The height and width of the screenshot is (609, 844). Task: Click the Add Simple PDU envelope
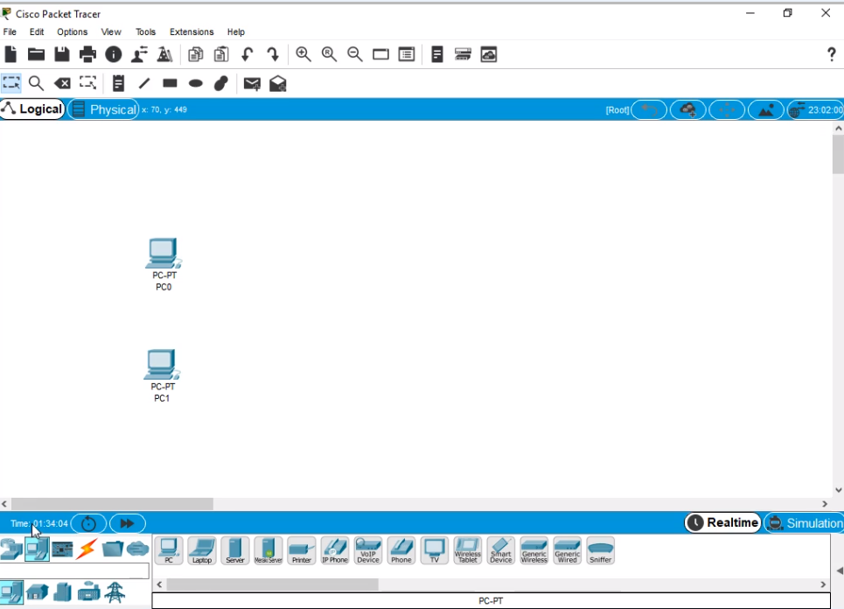point(252,84)
